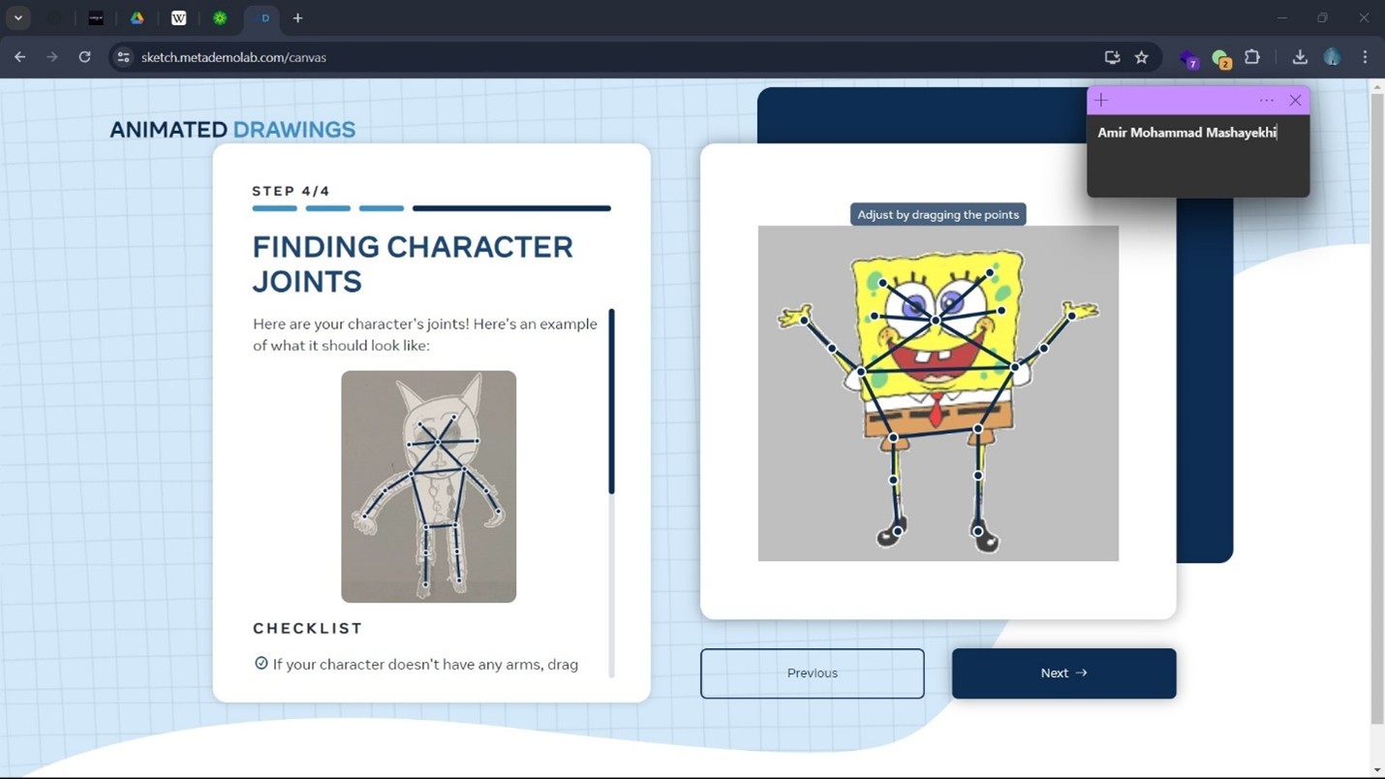The height and width of the screenshot is (779, 1385).
Task: Click the STEP 4/4 label
Action: point(291,191)
